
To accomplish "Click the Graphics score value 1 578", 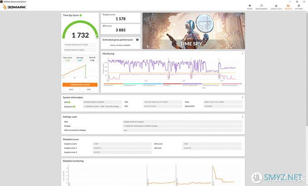I will (x=120, y=19).
